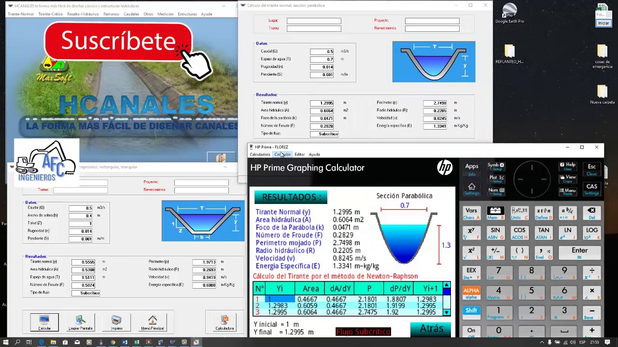The width and height of the screenshot is (618, 347).
Task: Click the Calcular button in trapezoidal window
Action: (x=44, y=322)
